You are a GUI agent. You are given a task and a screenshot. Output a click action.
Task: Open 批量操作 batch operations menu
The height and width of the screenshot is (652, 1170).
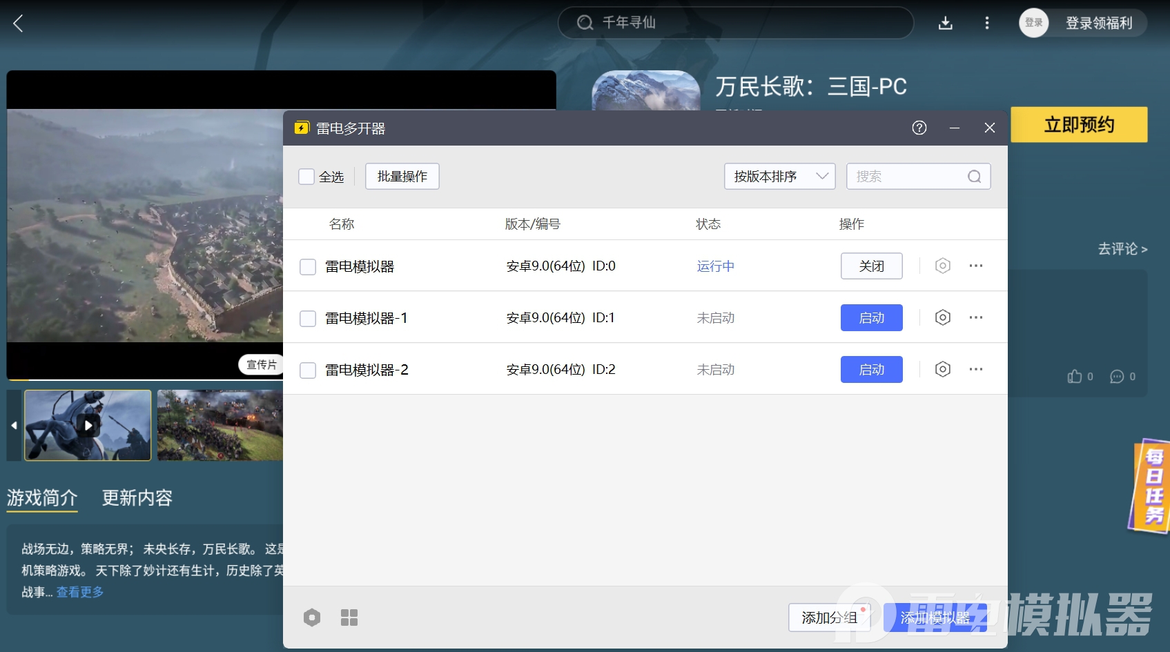click(x=402, y=177)
